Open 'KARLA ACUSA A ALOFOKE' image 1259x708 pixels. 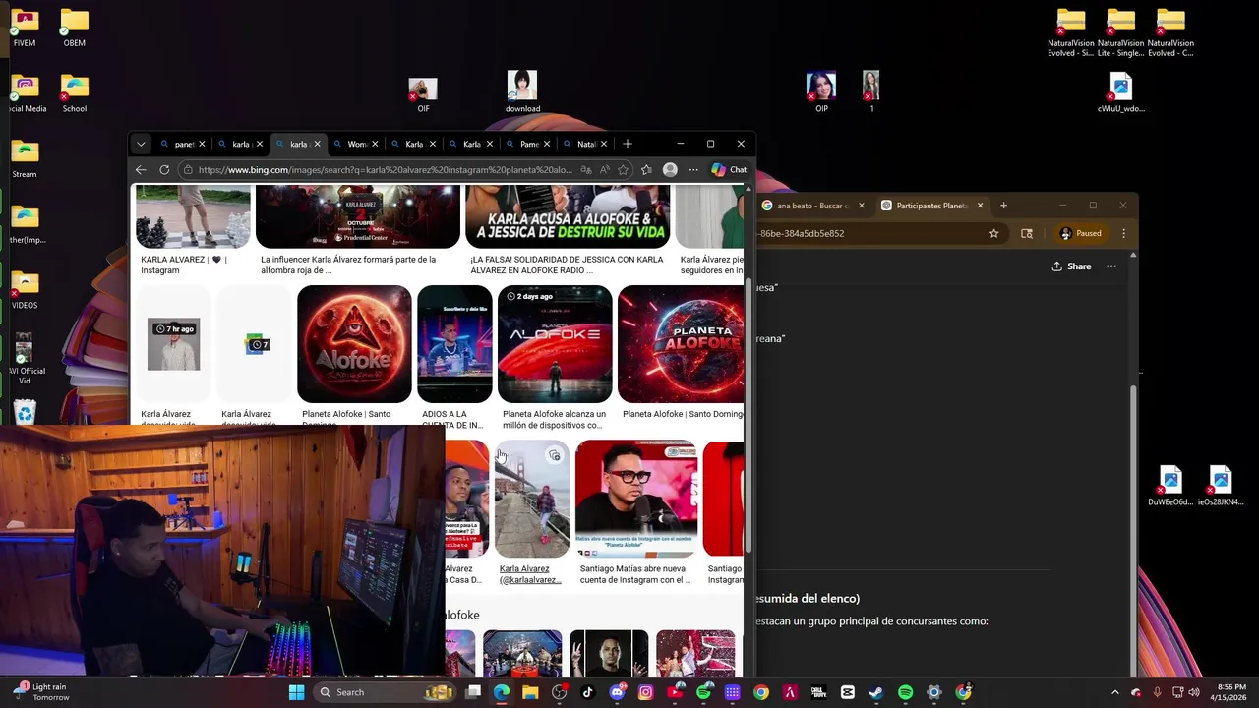coord(568,216)
